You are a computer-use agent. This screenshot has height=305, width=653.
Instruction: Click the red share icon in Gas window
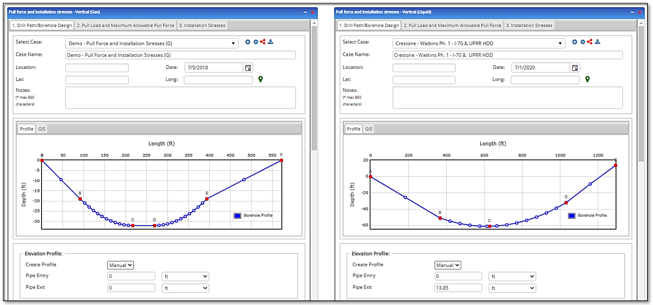click(x=263, y=42)
